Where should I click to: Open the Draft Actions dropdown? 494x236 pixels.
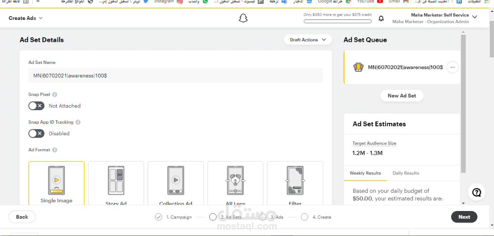click(308, 40)
